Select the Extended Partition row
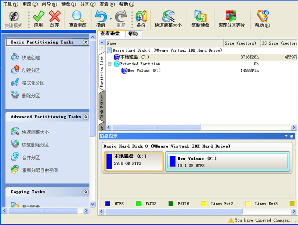Image resolution: width=298 pixels, height=225 pixels. 201,64
